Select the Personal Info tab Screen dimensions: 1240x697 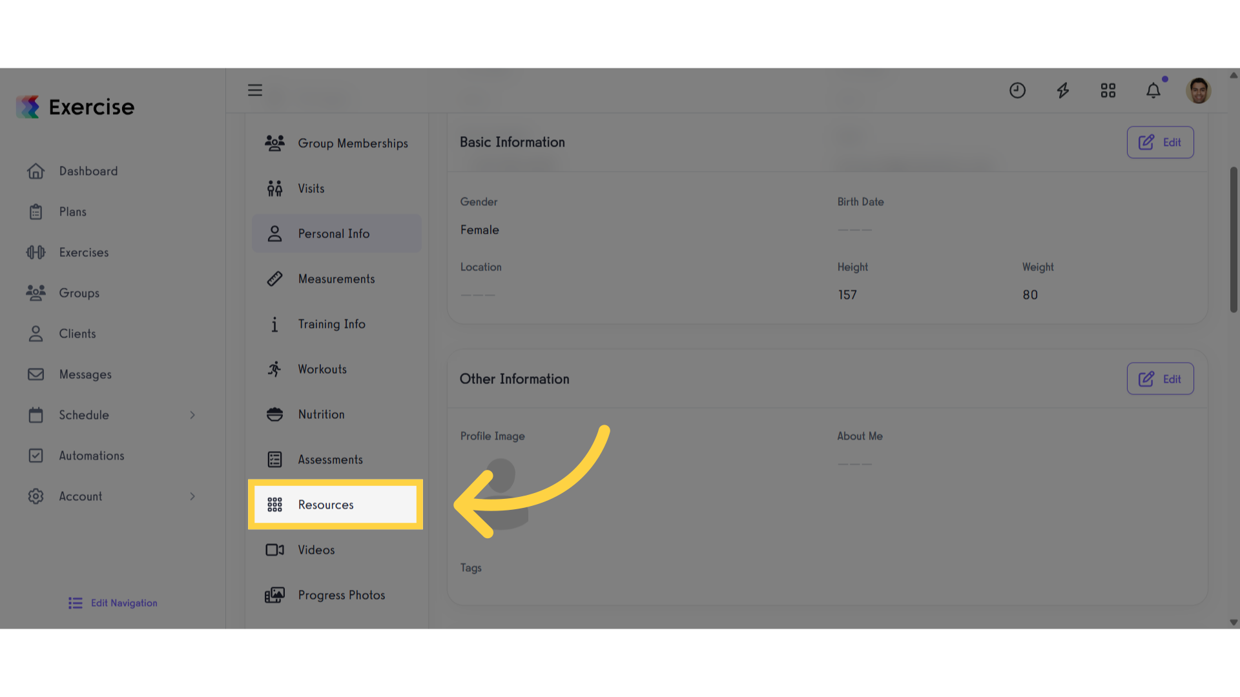point(336,234)
